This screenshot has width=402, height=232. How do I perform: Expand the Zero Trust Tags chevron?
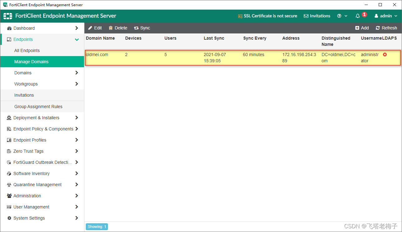[x=76, y=151]
